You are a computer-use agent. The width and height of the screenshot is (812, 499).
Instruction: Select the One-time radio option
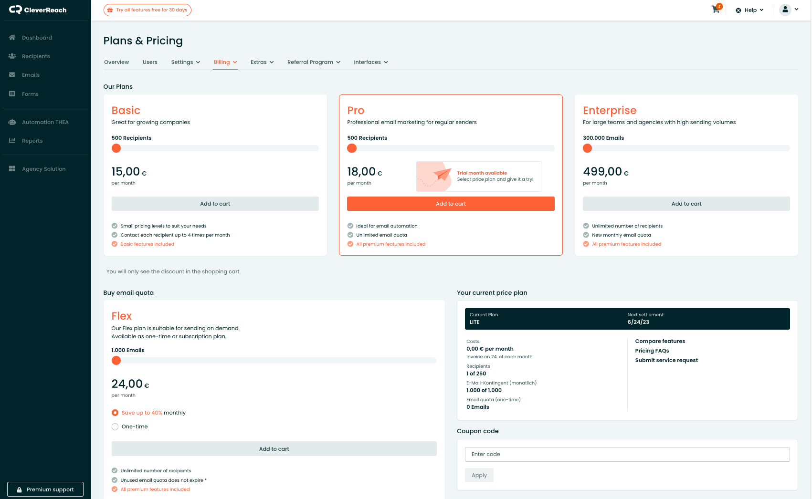coord(115,427)
